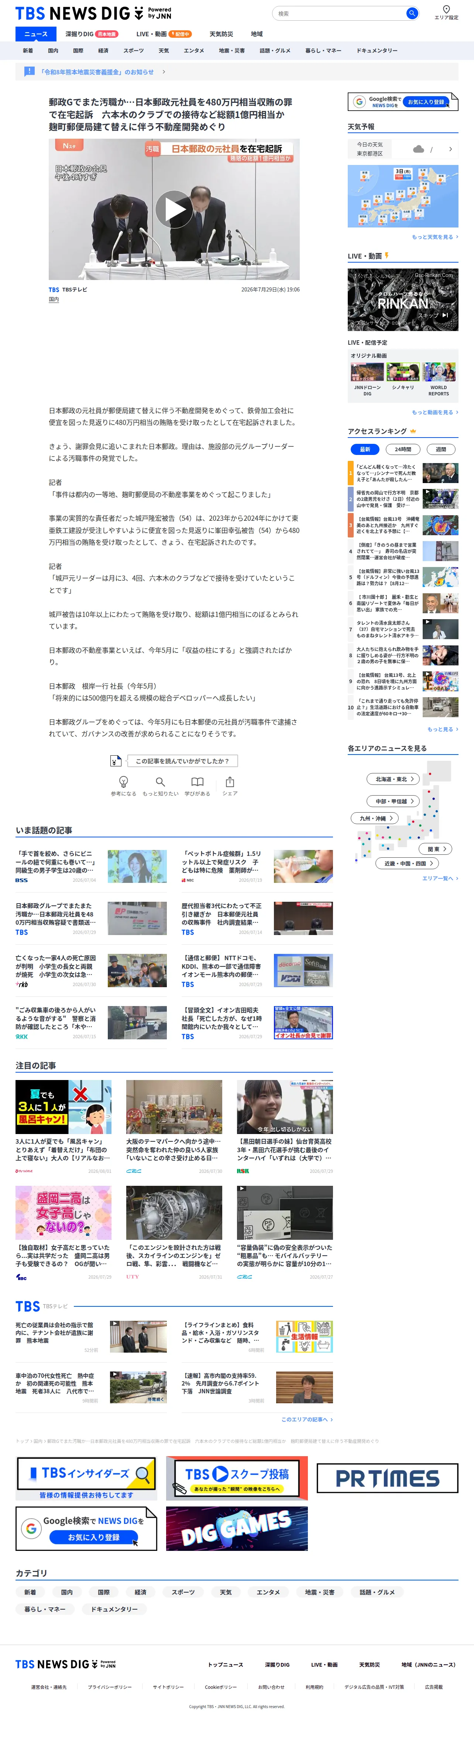Switch to the LIVE・動画 main tab
This screenshot has width=474, height=1758.
pos(164,34)
